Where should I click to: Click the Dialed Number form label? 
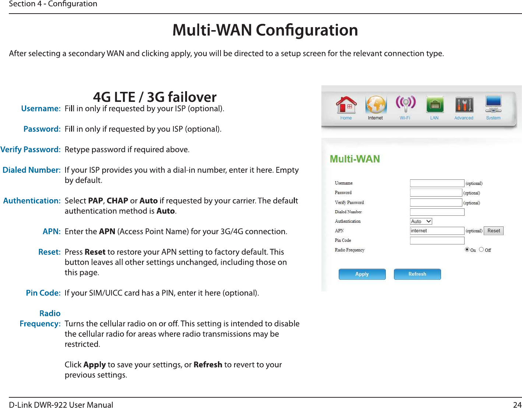(x=348, y=212)
